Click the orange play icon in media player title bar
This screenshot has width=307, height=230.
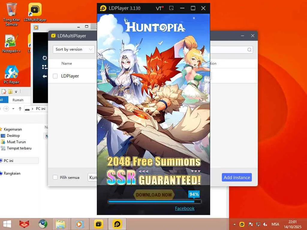point(36,27)
